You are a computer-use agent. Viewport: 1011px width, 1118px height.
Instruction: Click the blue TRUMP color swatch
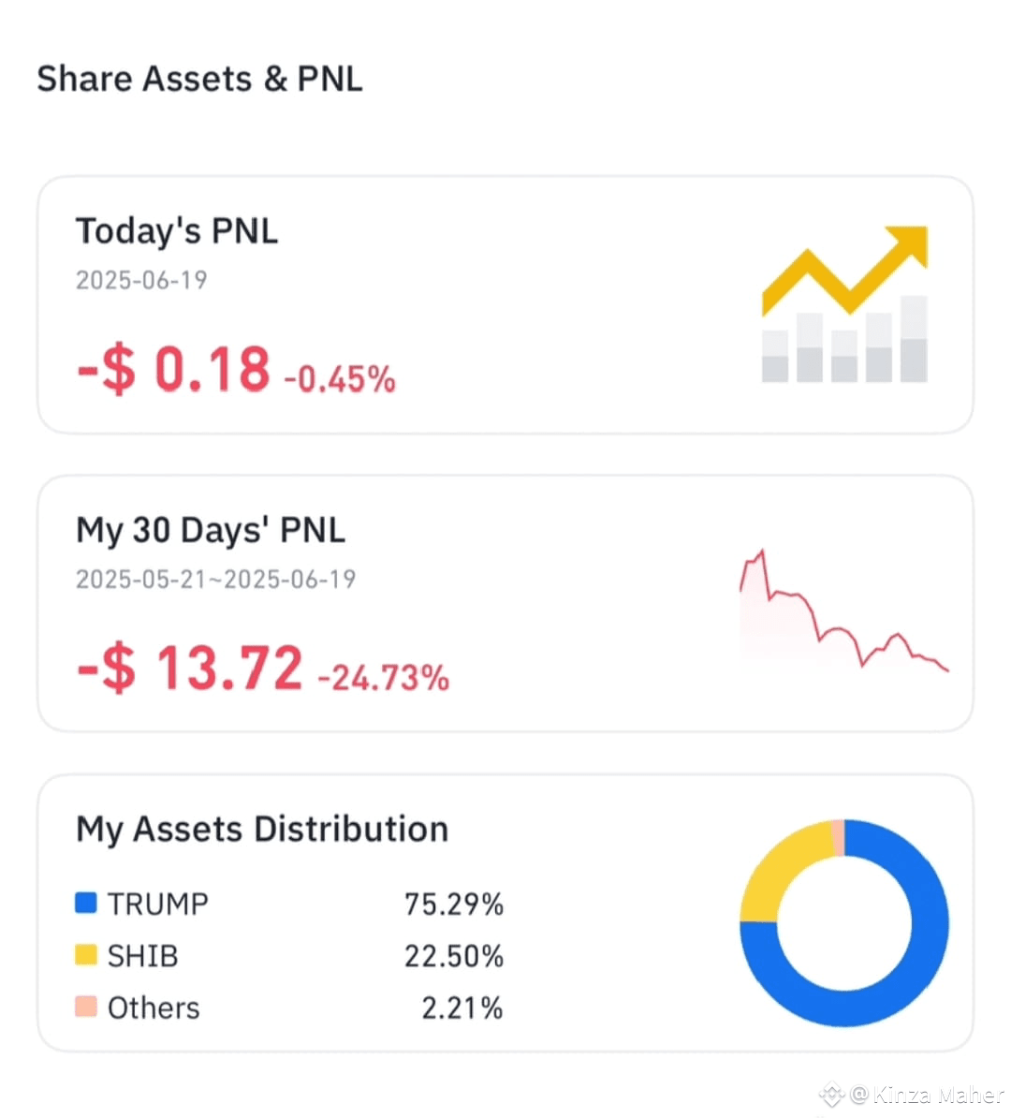[x=86, y=903]
